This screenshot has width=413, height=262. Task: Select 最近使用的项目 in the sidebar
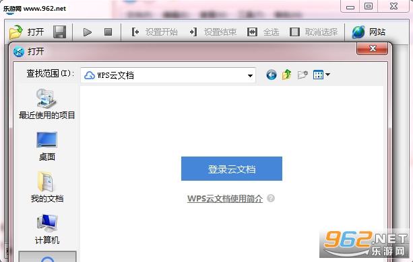pyautogui.click(x=47, y=104)
